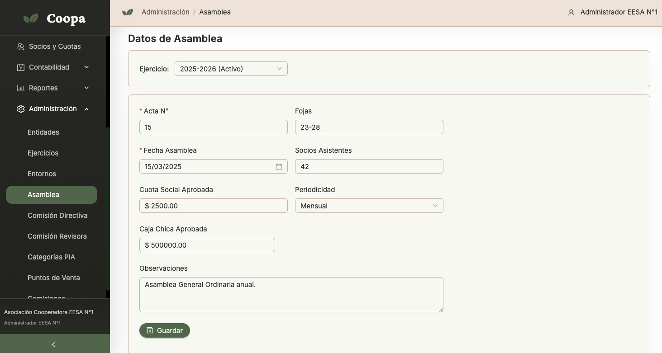The width and height of the screenshot is (662, 353).
Task: Open Categorías PIA page
Action: click(x=52, y=257)
